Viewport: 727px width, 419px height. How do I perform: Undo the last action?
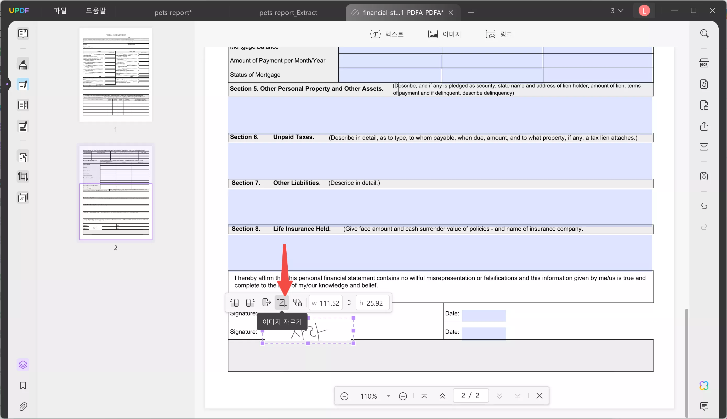[704, 206]
